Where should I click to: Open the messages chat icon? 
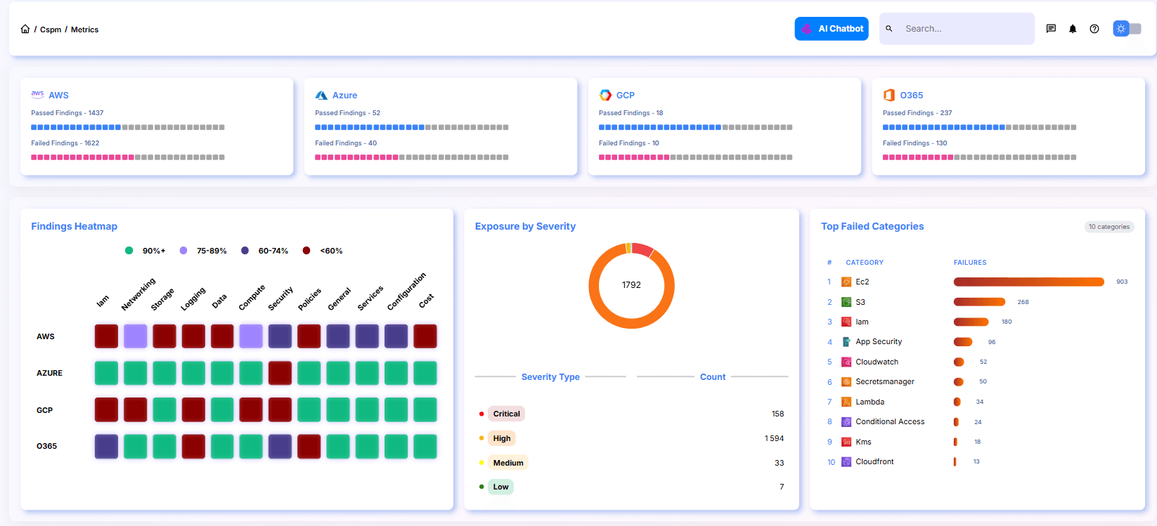click(x=1051, y=29)
